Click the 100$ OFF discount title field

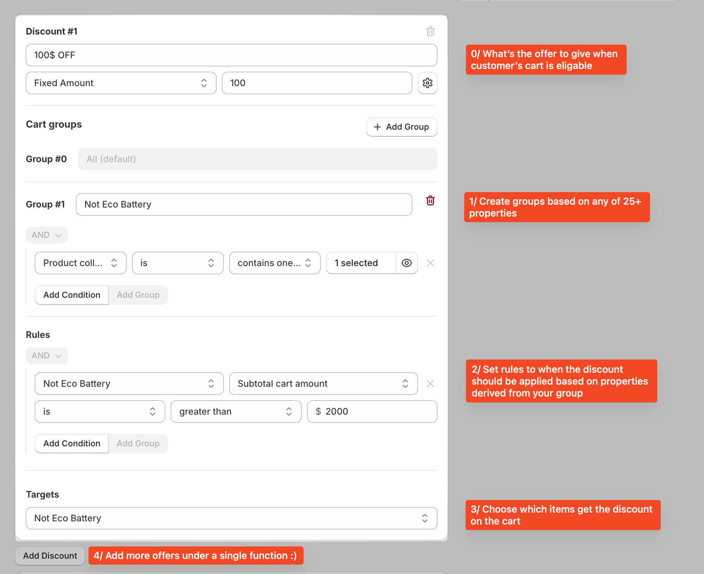(x=231, y=55)
